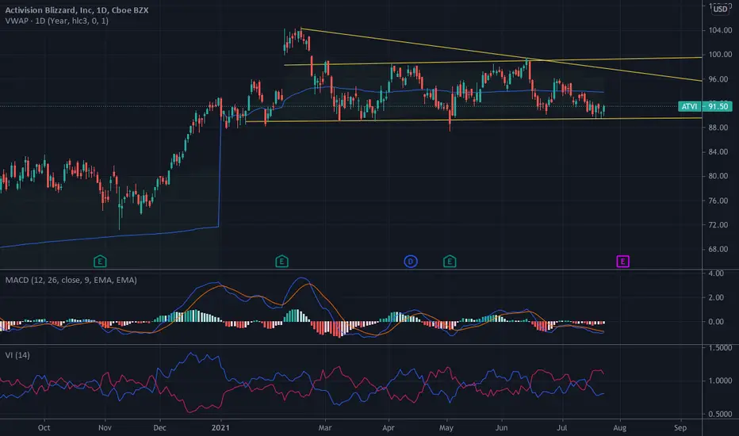The height and width of the screenshot is (436, 739).
Task: Click the Apr time axis label
Action: coord(388,428)
